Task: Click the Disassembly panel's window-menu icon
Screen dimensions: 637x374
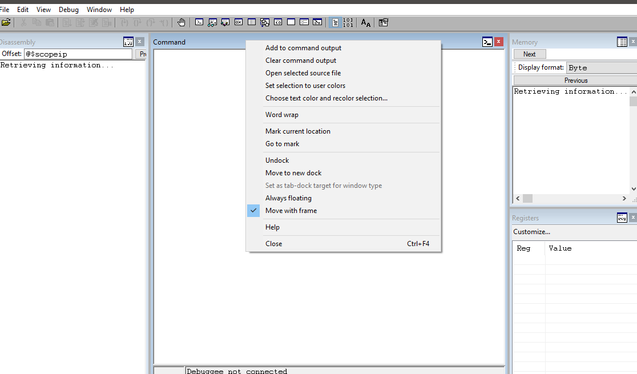Action: coord(128,42)
